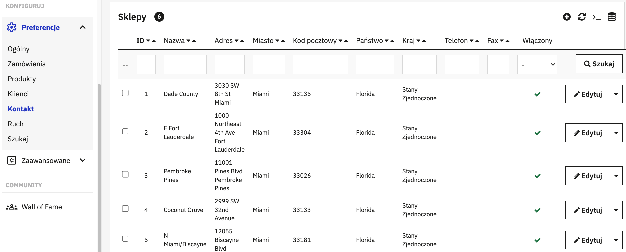Viewport: 626px width, 252px height.
Task: Open the Zamówienia preferences page
Action: (27, 64)
